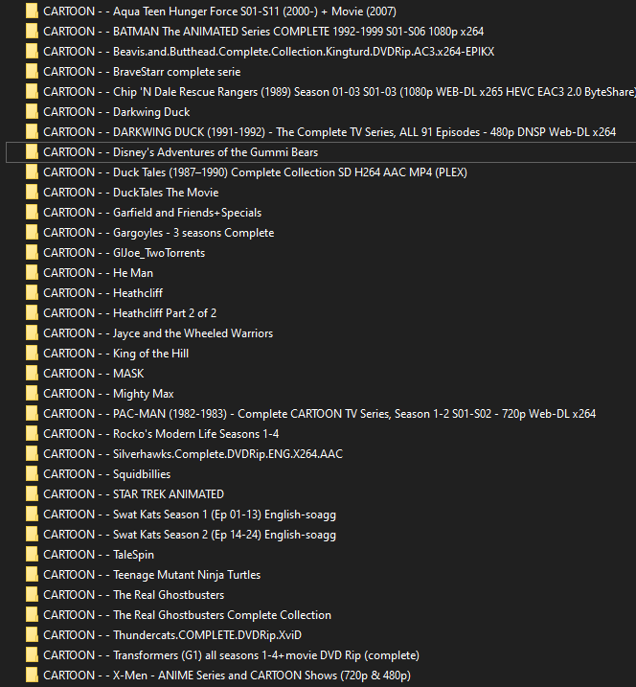Click folder icon for DARKWING DUCK (1991-1992)

tap(32, 132)
